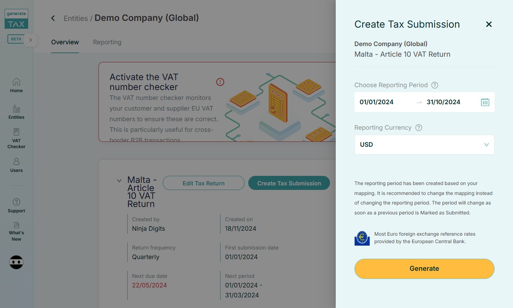Click the ninja avatar profile icon

pyautogui.click(x=16, y=262)
